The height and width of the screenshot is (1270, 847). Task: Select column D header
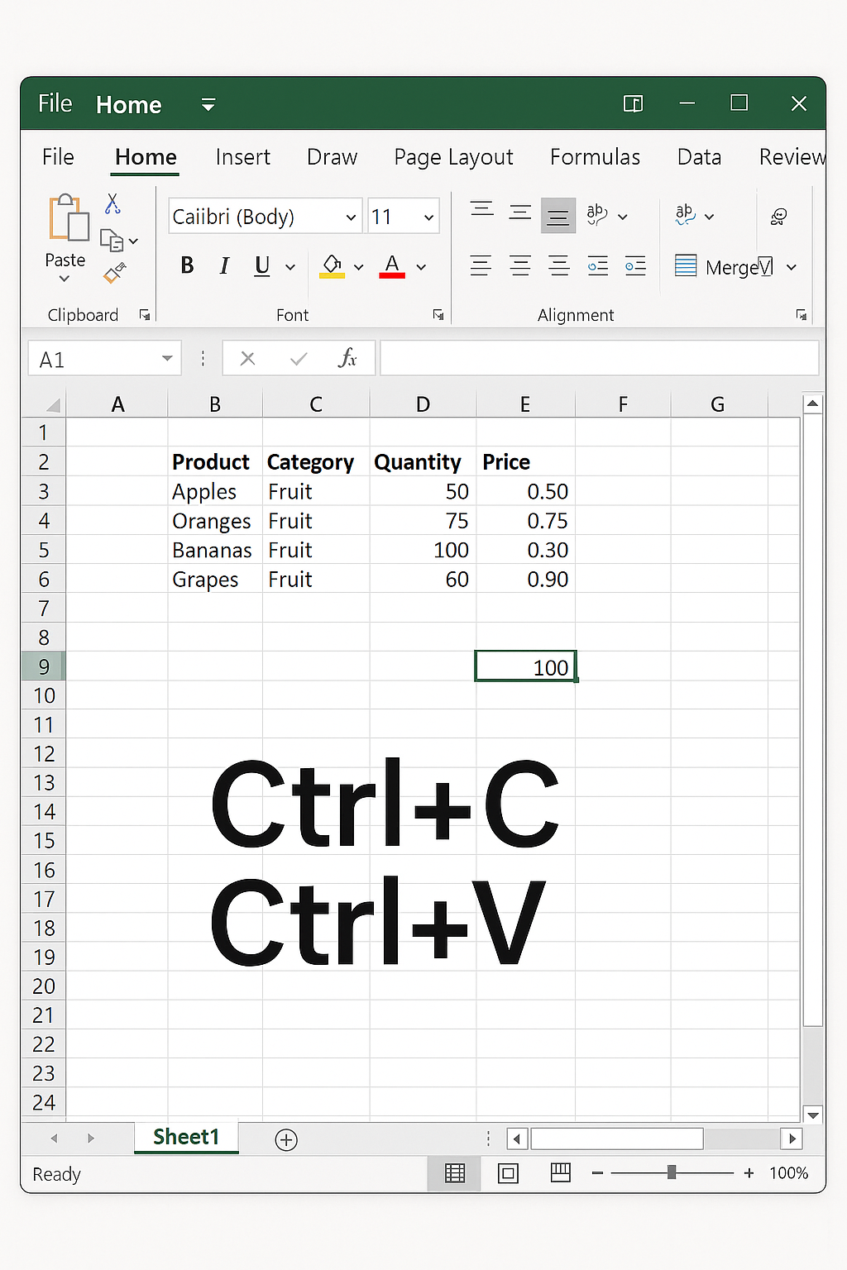[x=423, y=404]
